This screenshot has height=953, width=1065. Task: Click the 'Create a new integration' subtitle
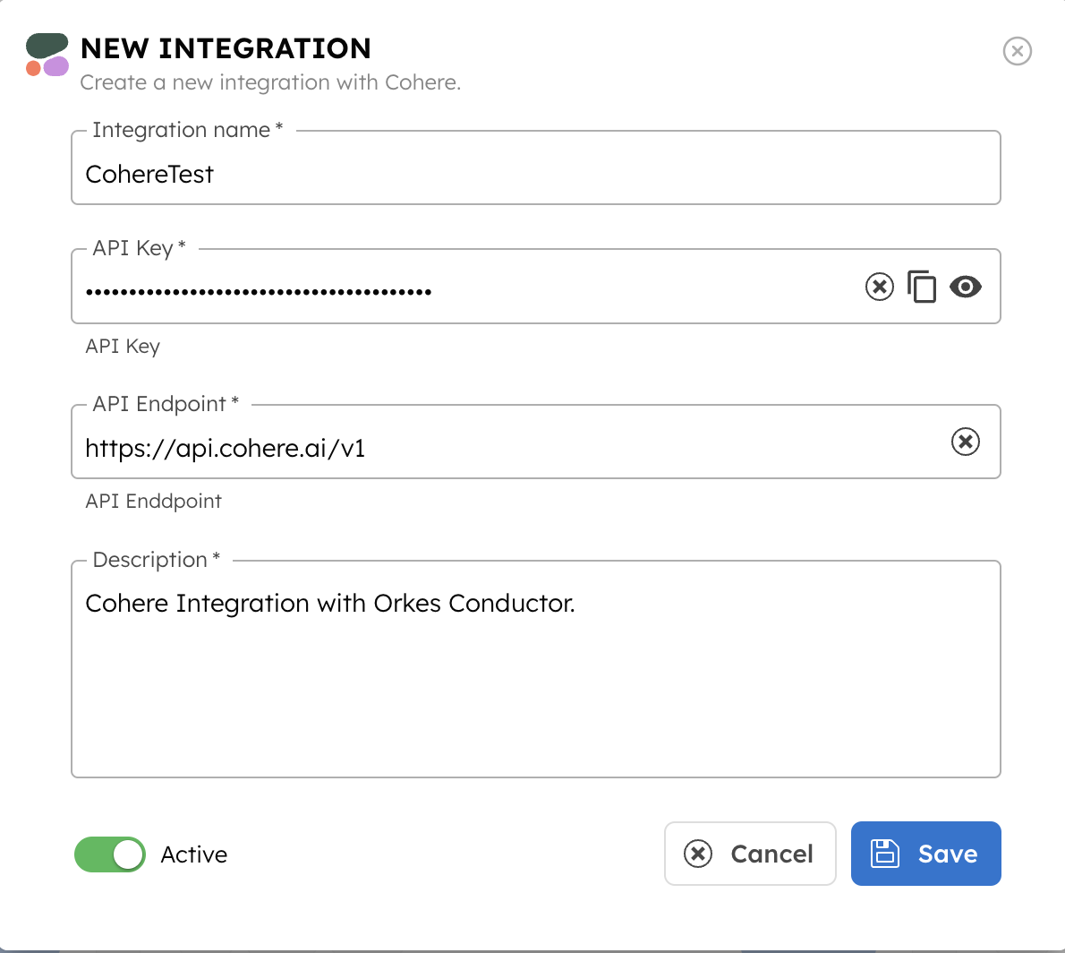click(x=270, y=82)
